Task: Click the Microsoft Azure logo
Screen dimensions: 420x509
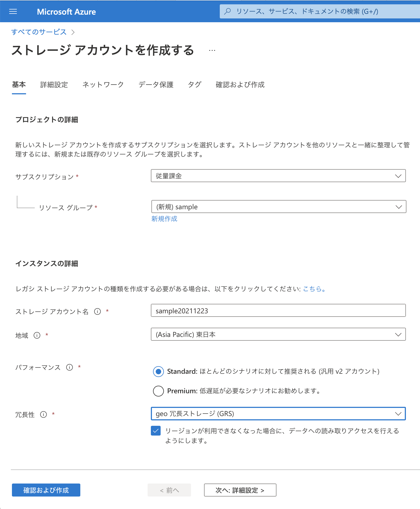Action: (x=66, y=11)
